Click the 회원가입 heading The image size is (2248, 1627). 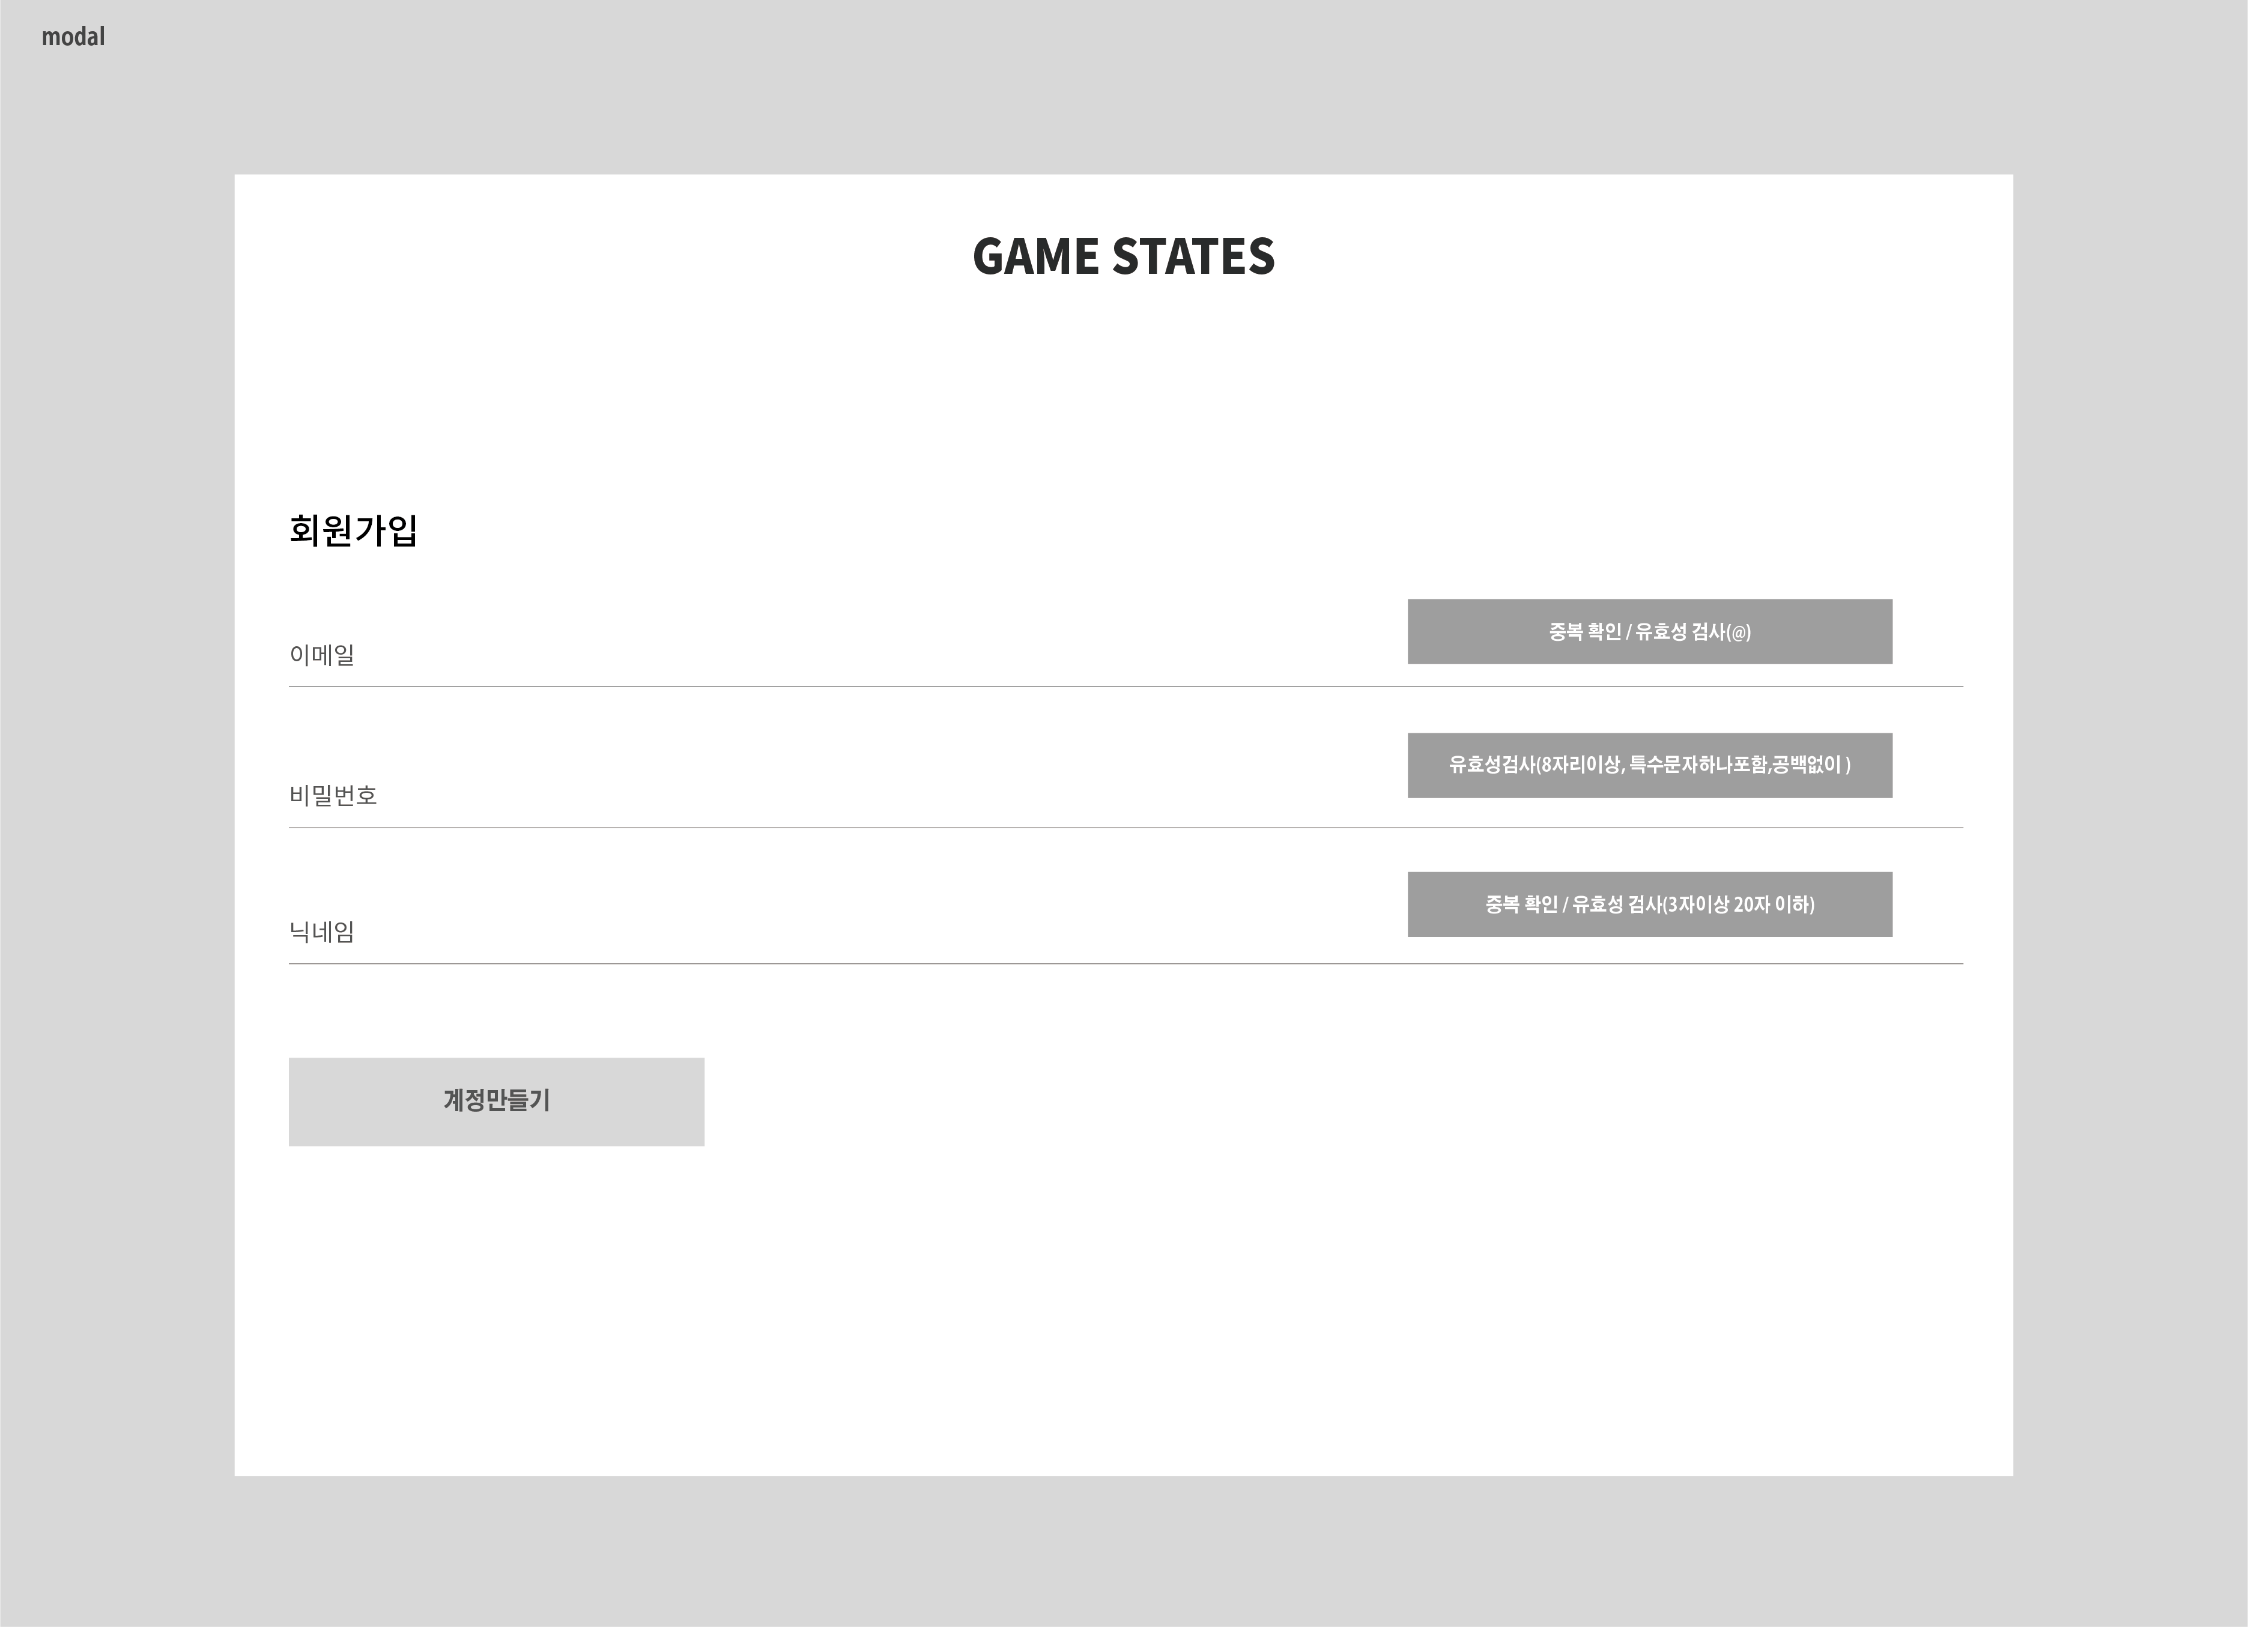click(353, 530)
